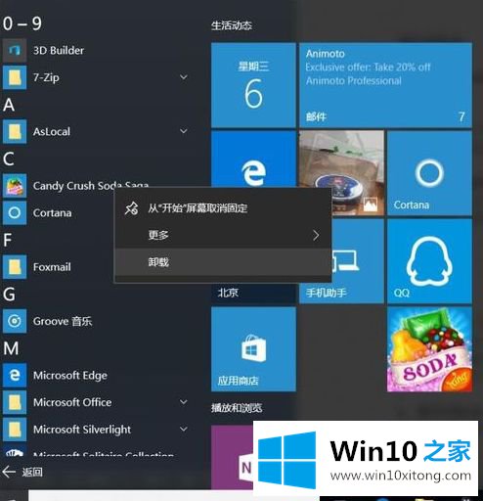
Task: Click the letter G section header
Action: pos(9,295)
